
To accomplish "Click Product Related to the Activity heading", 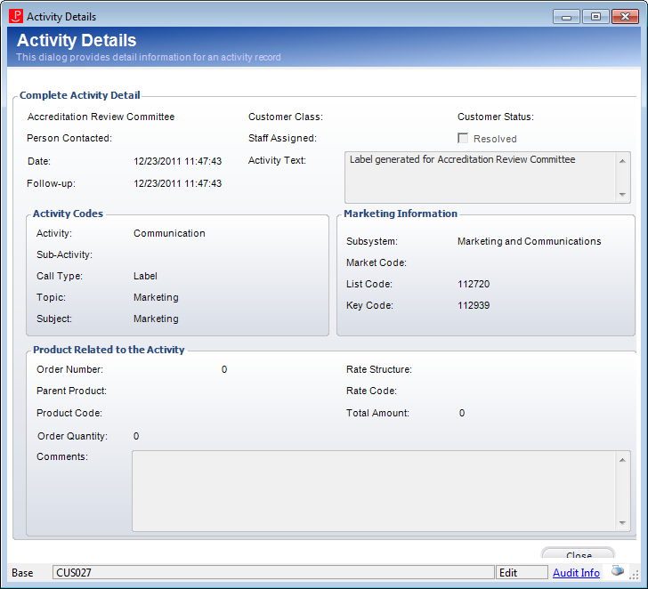I will coord(109,350).
